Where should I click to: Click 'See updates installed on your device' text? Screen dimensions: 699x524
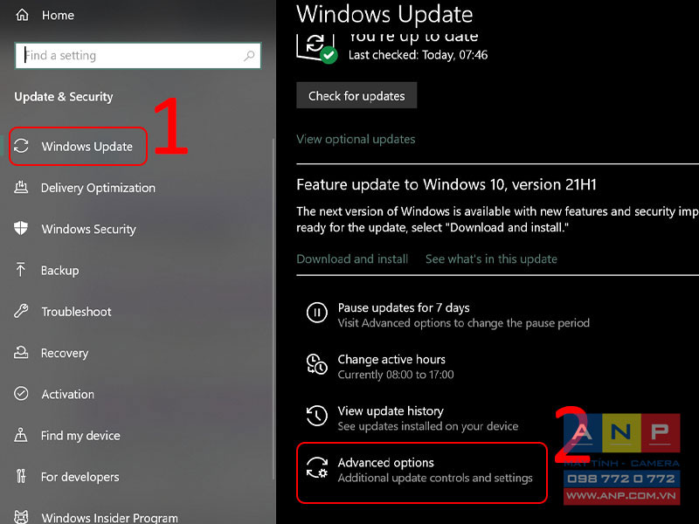428,426
